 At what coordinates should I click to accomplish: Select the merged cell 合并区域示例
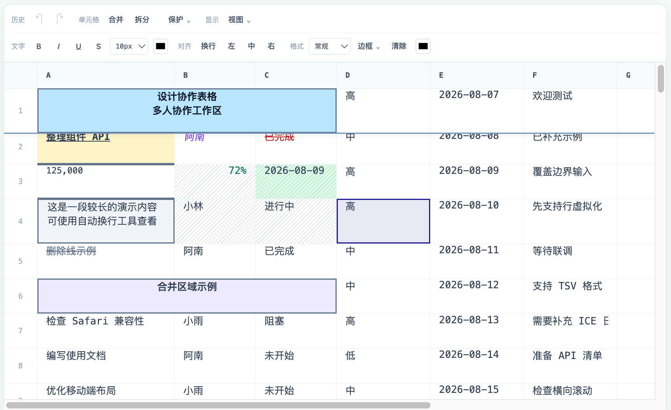pos(187,296)
